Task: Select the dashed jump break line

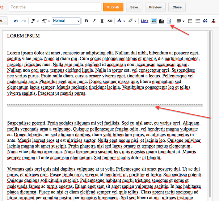Action: coord(105,105)
